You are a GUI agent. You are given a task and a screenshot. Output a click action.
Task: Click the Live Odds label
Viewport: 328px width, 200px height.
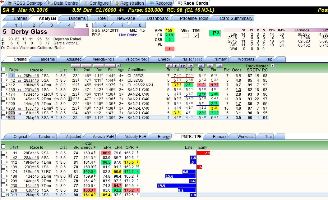pyautogui.click(x=128, y=35)
